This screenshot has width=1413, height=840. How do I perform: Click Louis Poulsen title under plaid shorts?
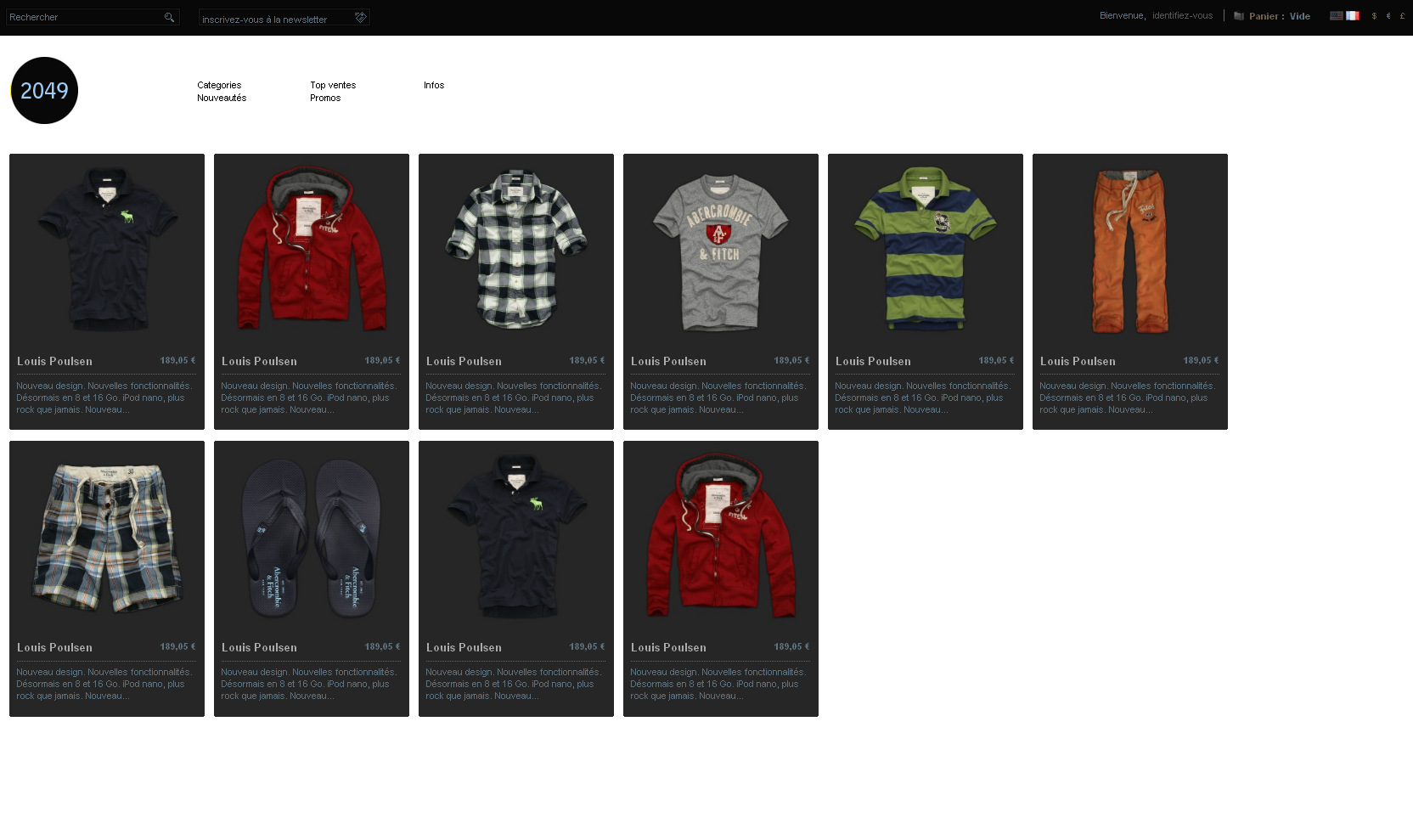coord(54,647)
